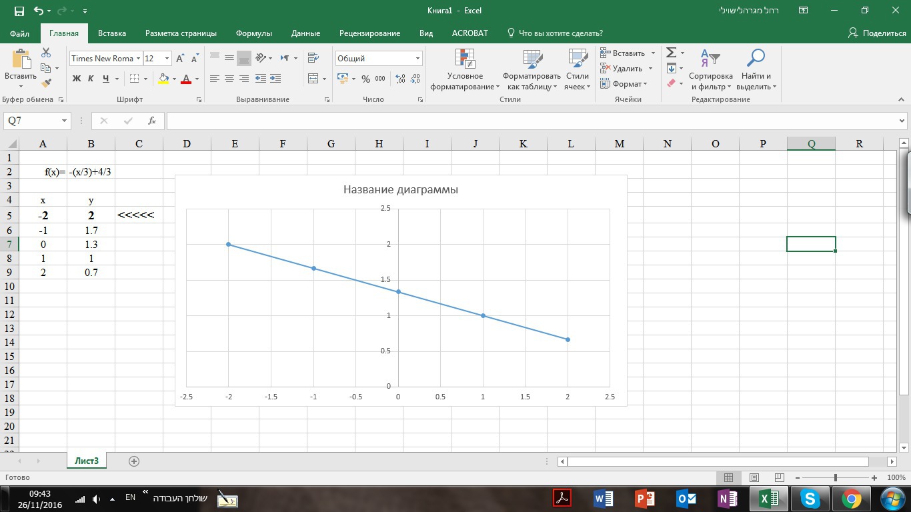Click the chart title Название диаграммы
The height and width of the screenshot is (512, 911).
click(x=400, y=189)
